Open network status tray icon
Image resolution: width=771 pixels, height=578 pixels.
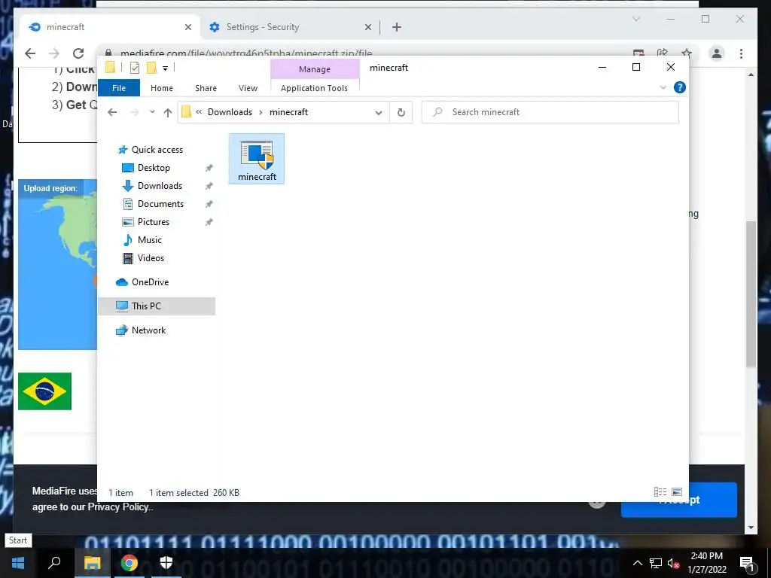[x=656, y=563]
